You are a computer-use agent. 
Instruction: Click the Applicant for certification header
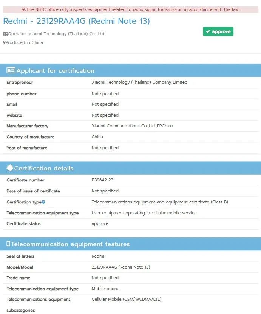[x=130, y=70]
